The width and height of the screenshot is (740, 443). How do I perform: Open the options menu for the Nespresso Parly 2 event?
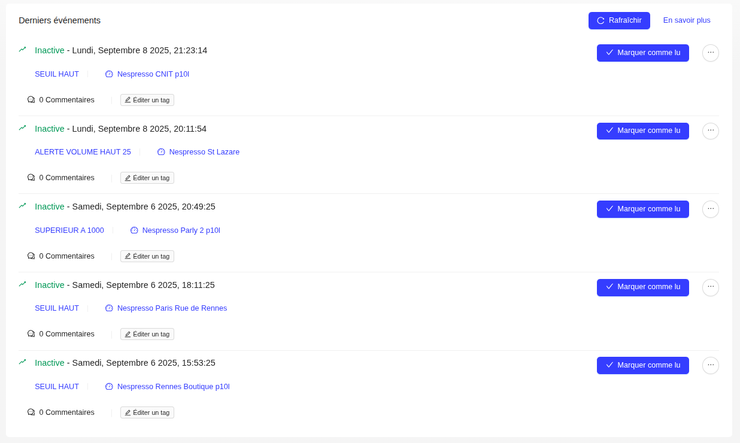coord(710,209)
